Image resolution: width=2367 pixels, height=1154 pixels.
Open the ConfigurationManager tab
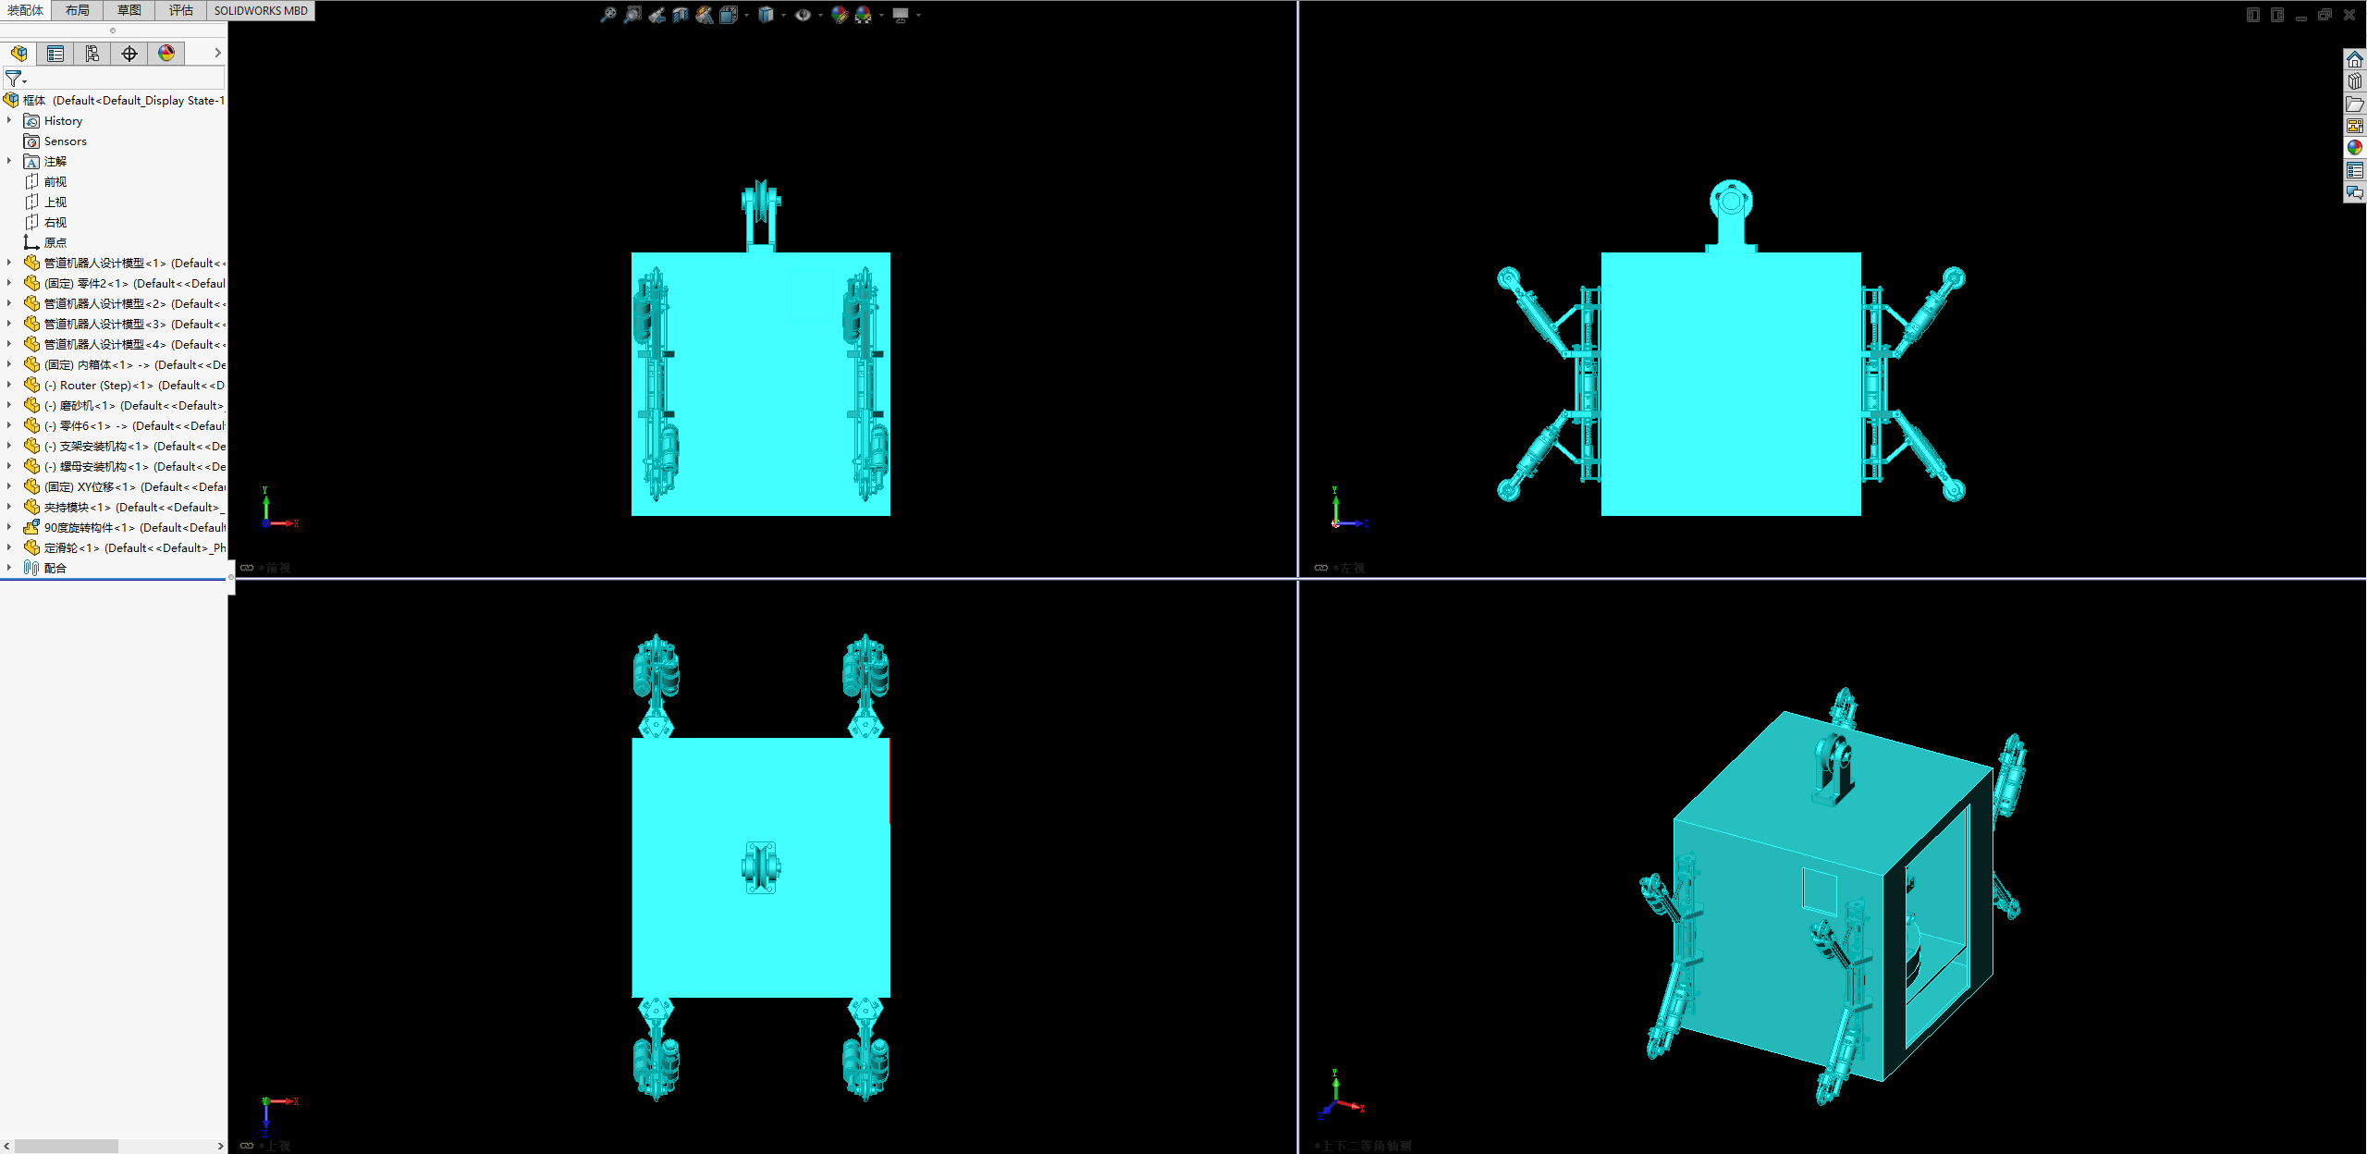tap(92, 54)
